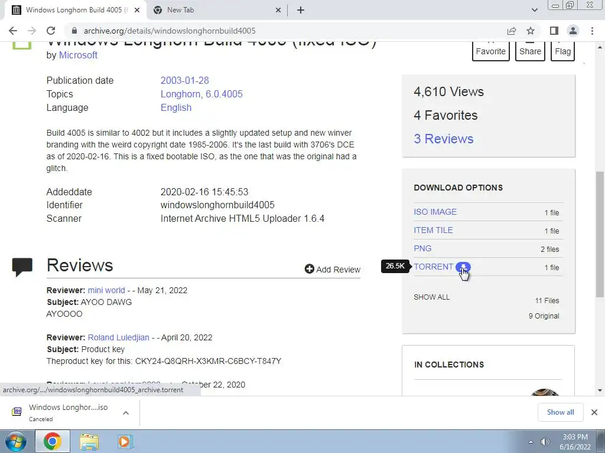The height and width of the screenshot is (453, 605).
Task: Open the Chrome side panel
Action: pyautogui.click(x=554, y=31)
